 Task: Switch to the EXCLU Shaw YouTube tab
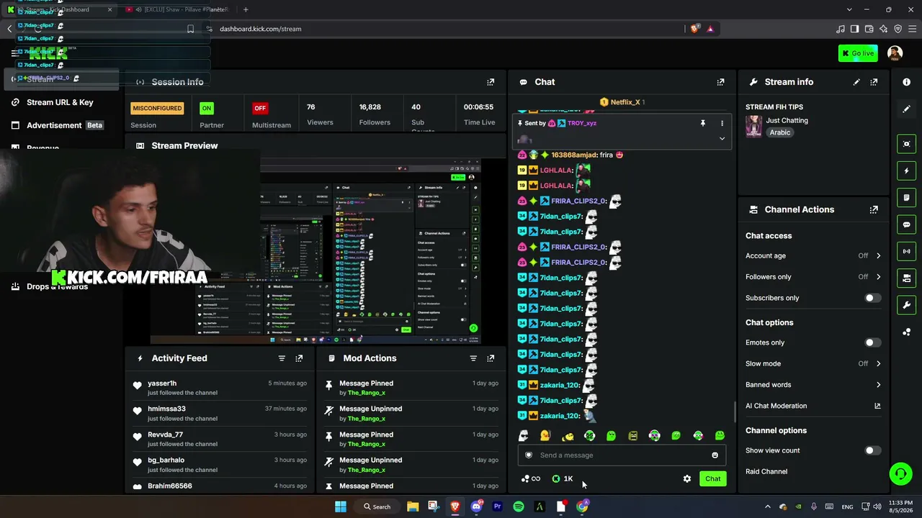click(x=177, y=9)
